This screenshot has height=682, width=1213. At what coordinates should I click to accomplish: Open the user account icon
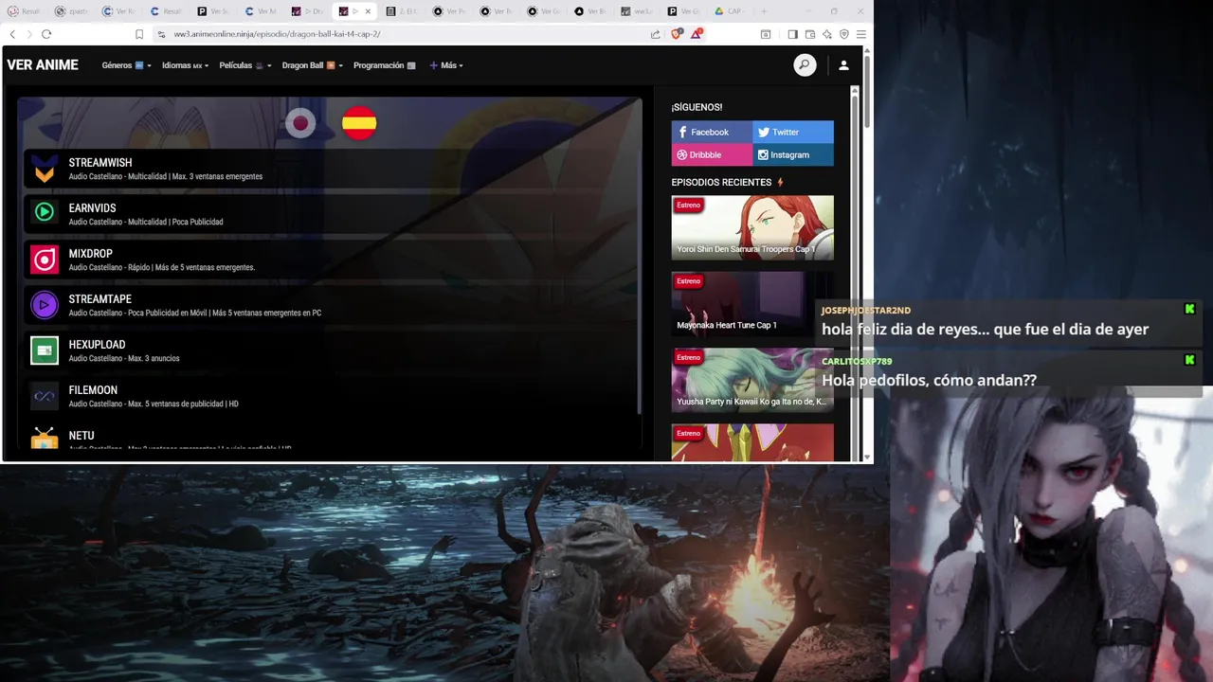(843, 65)
